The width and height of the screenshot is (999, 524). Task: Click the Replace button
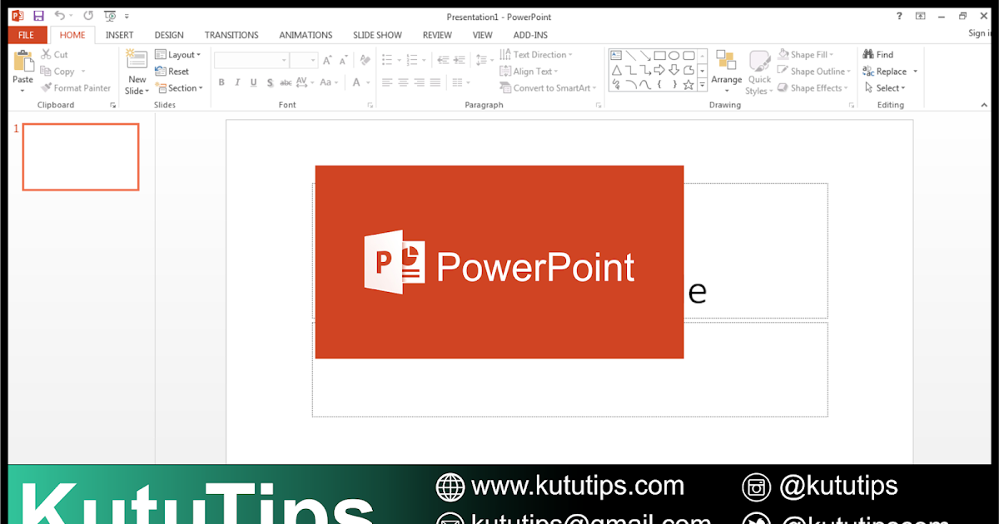891,72
